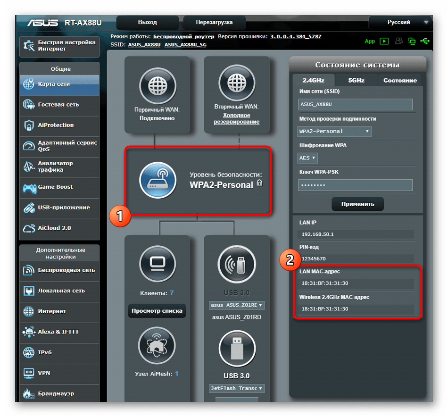Screen dimensions: 448x417
Task: Expand the WPA2-Personal authentication method dropdown
Action: pyautogui.click(x=335, y=131)
